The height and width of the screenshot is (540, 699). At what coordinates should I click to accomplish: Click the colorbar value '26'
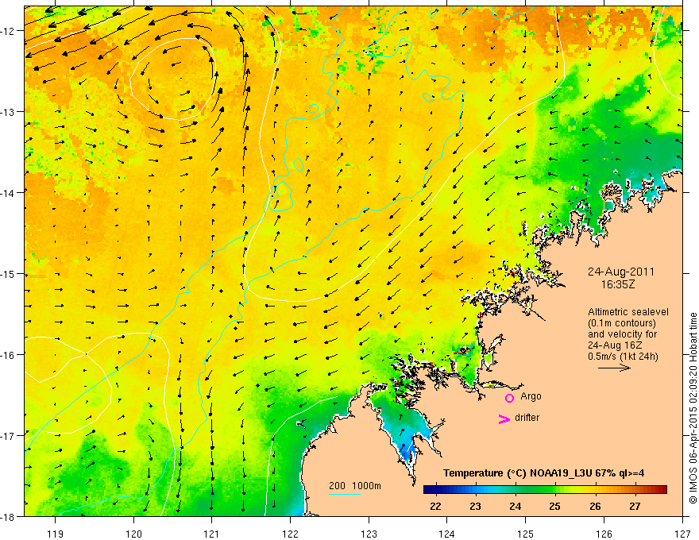pyautogui.click(x=595, y=507)
